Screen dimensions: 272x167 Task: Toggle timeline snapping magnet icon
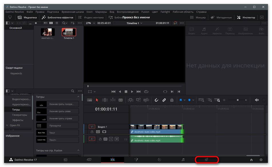156,100
